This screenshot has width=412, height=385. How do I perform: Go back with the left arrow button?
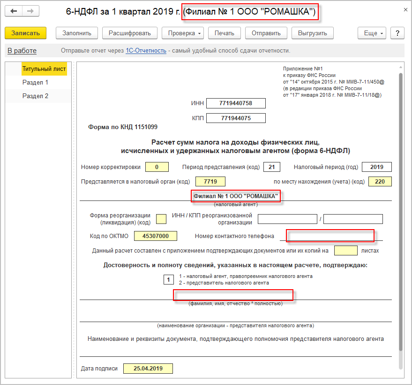pyautogui.click(x=14, y=11)
